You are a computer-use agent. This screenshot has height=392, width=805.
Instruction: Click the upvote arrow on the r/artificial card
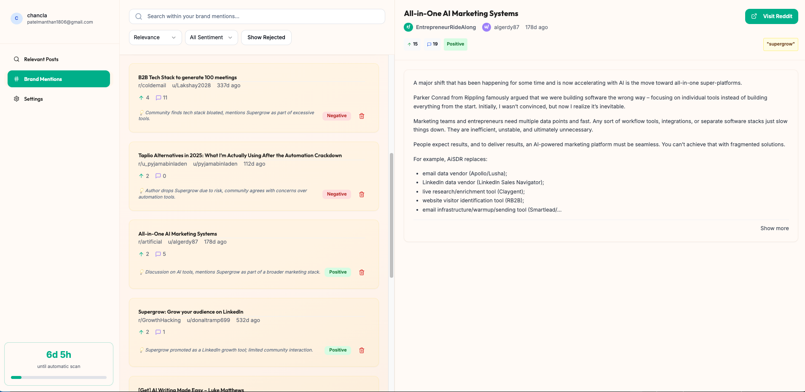pos(141,254)
